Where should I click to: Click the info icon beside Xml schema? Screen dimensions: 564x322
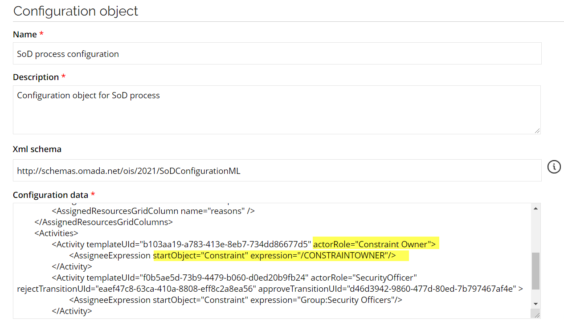click(x=554, y=167)
